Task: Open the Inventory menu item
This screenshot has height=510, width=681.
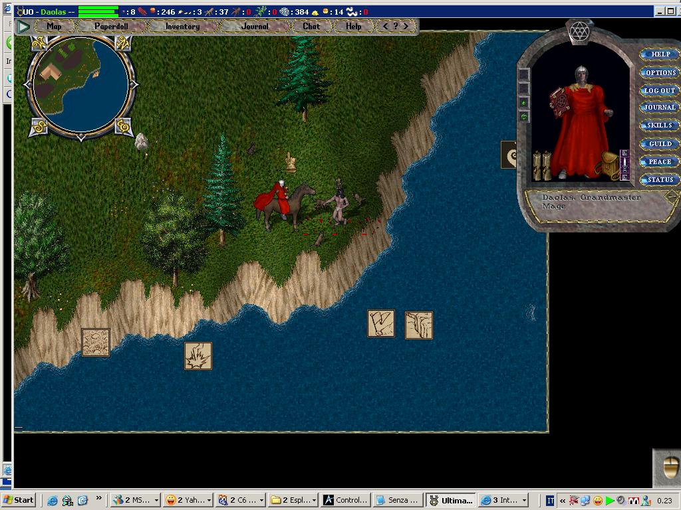Action: coord(182,27)
